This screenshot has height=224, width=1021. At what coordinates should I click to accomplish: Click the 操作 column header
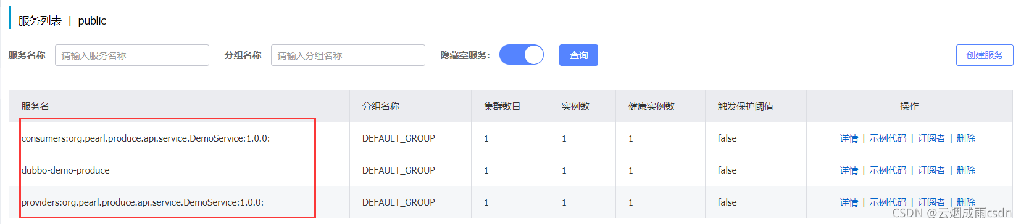(909, 106)
